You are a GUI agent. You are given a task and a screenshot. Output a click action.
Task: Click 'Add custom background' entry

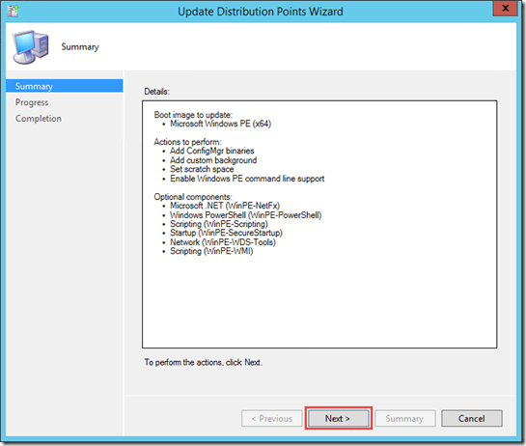tap(213, 160)
